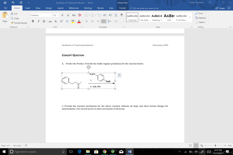The image size is (233, 155).
Task: Click the Paste clipboard icon
Action: click(x=5, y=15)
